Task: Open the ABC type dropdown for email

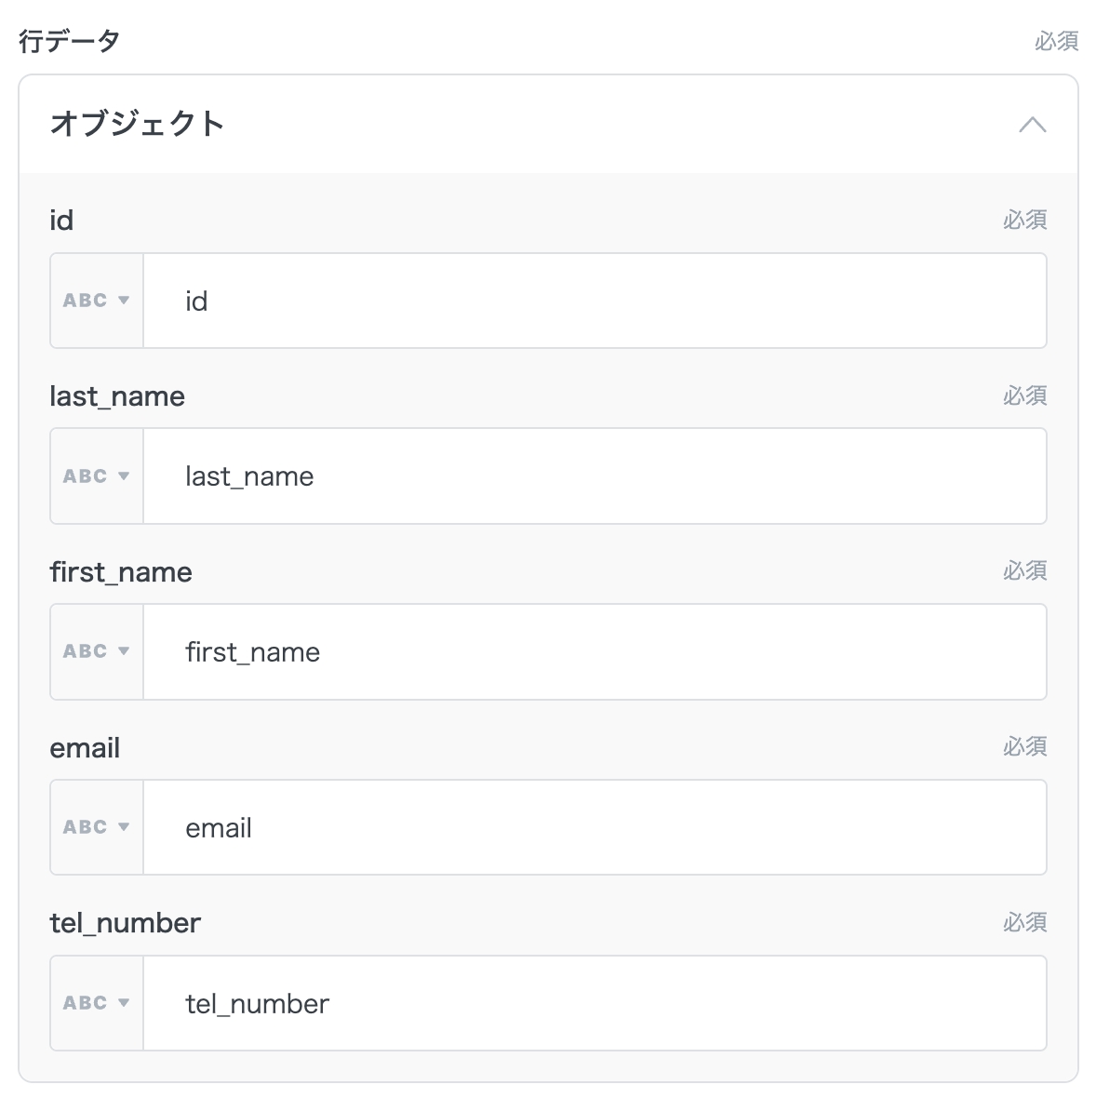Action: pyautogui.click(x=96, y=827)
